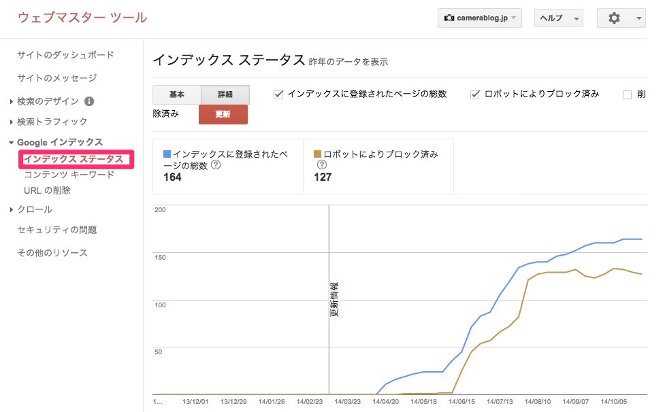Switch to the 基本 tab
The width and height of the screenshot is (665, 412).
(177, 95)
